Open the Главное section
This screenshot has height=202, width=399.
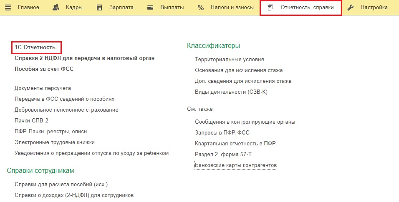pyautogui.click(x=28, y=7)
